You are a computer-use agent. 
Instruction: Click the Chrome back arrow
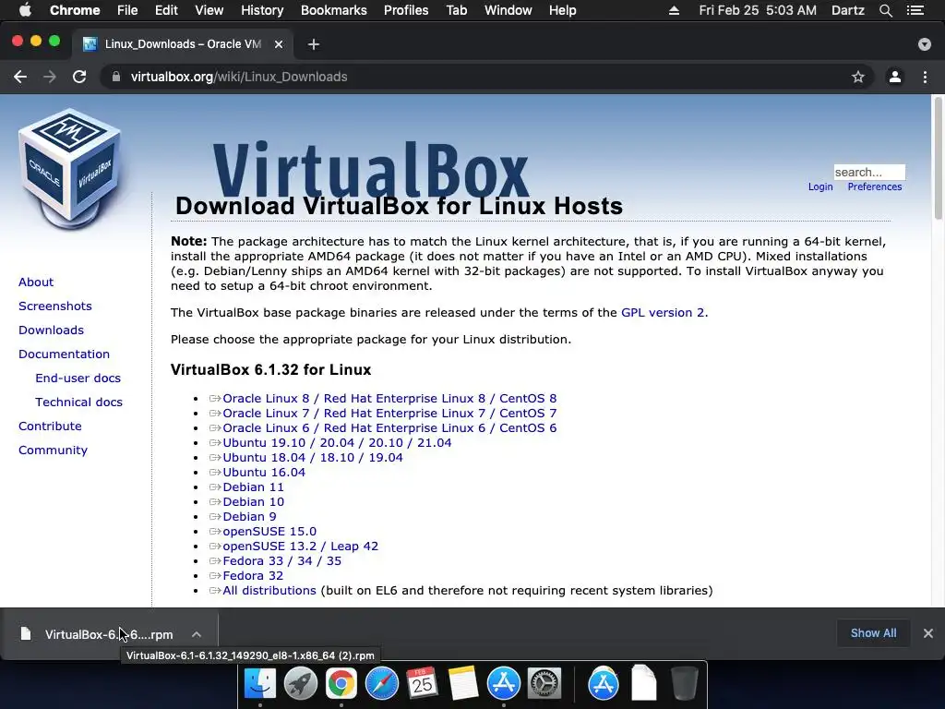[20, 77]
